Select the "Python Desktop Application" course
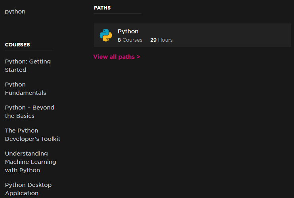Viewport: 294px width, 198px height. [28, 189]
